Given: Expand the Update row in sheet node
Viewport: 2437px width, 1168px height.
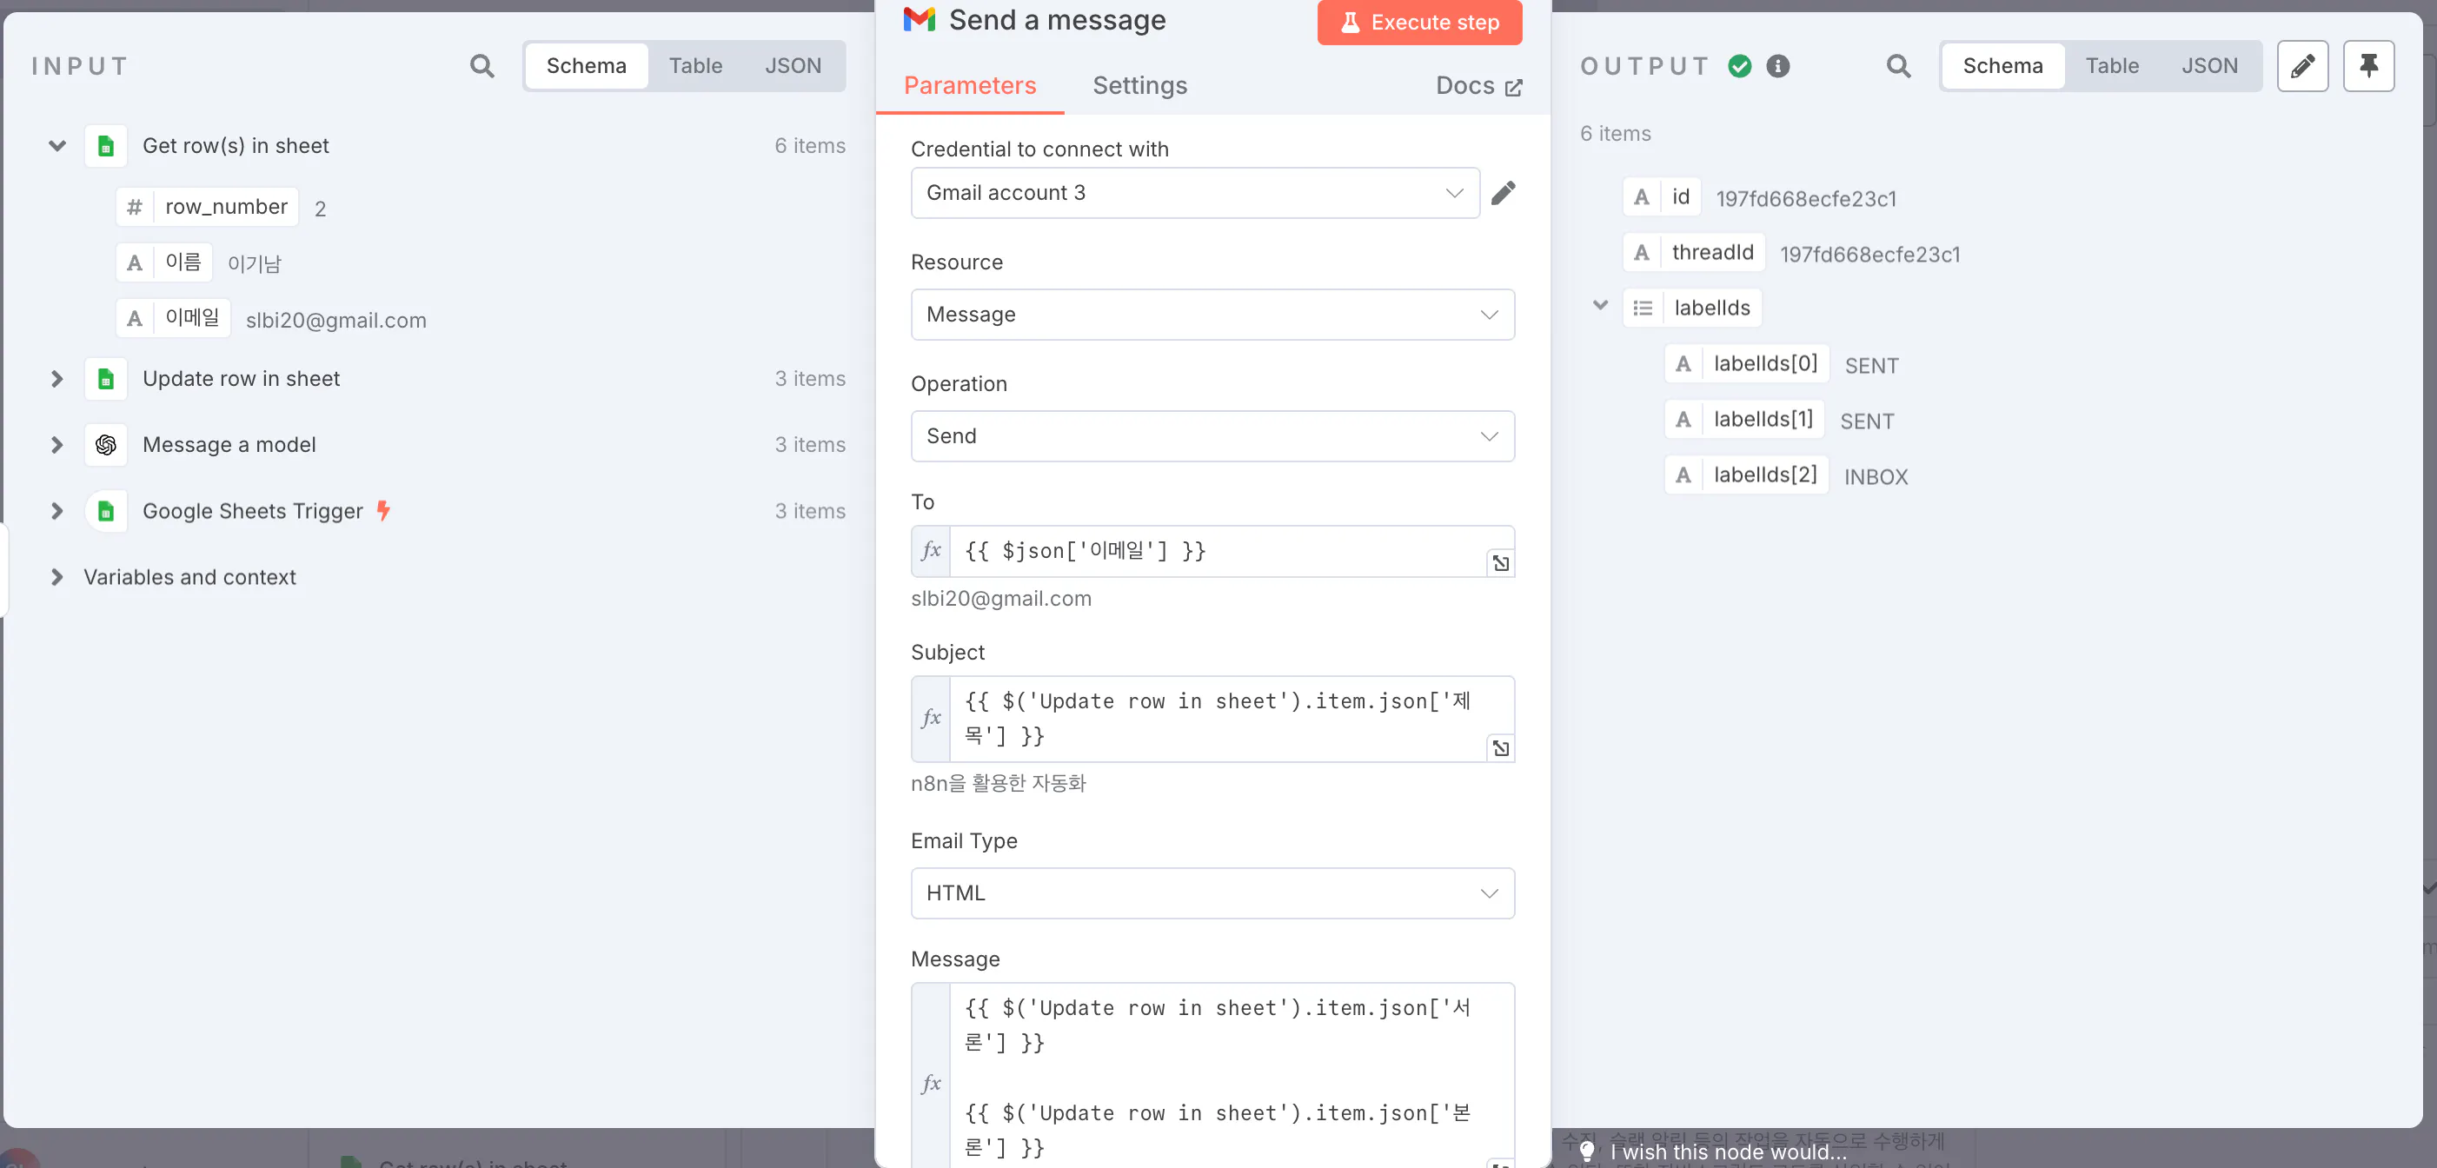Looking at the screenshot, I should pos(56,378).
